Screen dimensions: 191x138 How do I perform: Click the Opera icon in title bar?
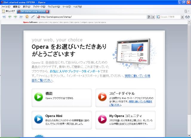[x=2, y=2]
